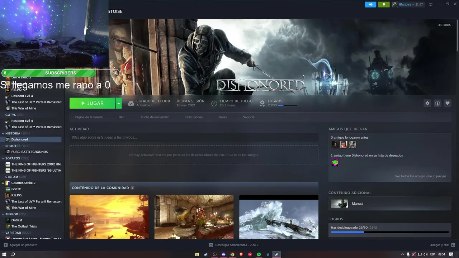
Task: Launch Dishonored with the JUGAR button
Action: [x=93, y=103]
